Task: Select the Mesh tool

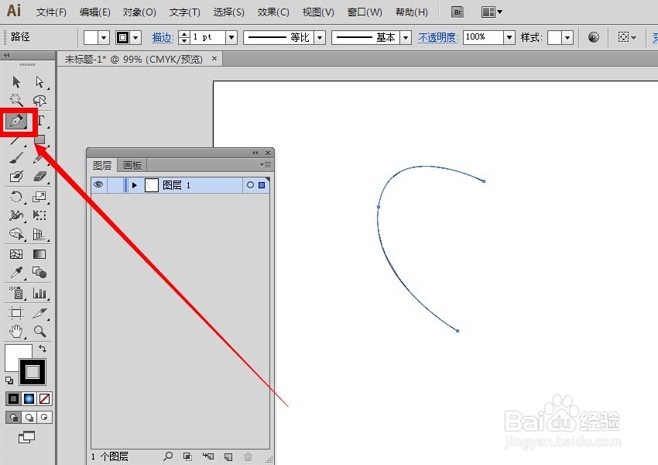Action: pyautogui.click(x=16, y=254)
